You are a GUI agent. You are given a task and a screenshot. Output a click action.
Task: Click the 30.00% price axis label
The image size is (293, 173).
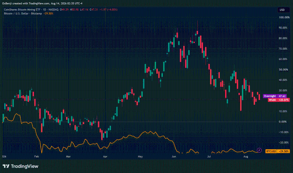click(x=283, y=90)
